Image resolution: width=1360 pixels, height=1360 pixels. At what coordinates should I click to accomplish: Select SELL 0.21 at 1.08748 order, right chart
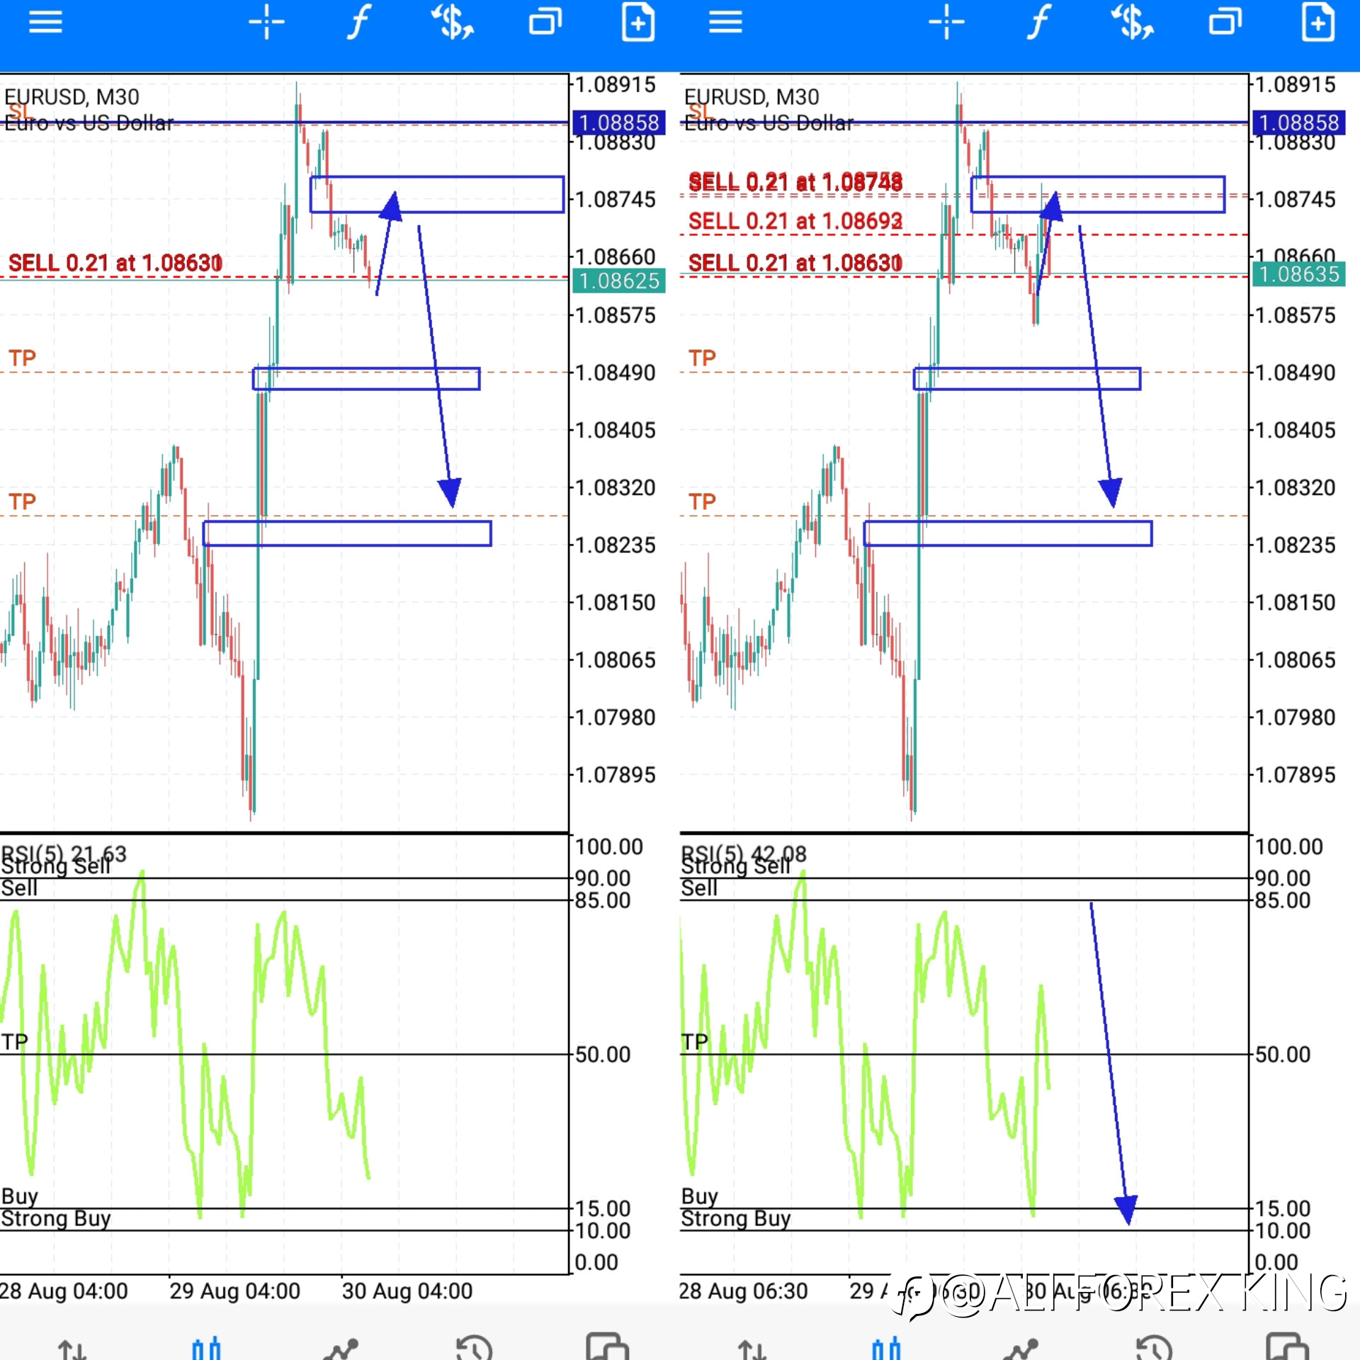click(795, 182)
